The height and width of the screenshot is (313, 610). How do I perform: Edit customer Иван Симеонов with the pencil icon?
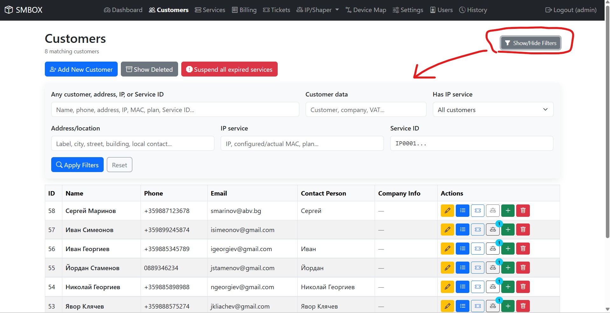(447, 230)
